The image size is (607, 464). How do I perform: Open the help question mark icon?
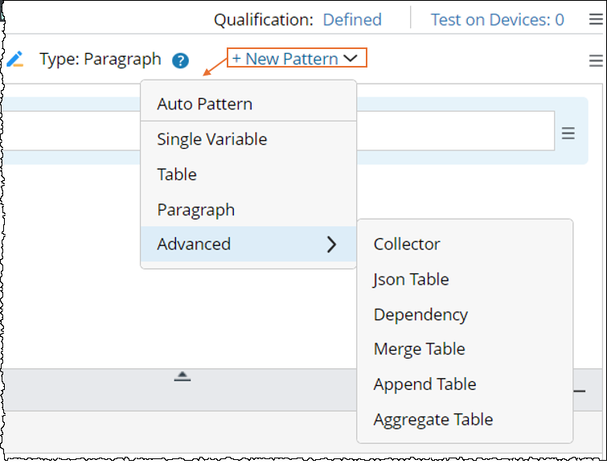tap(181, 60)
